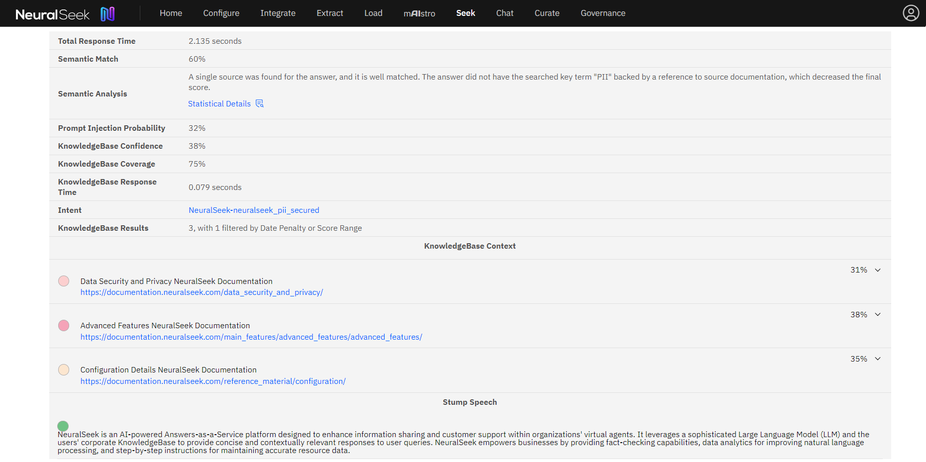Open the advanced_features documentation URL

pos(251,337)
